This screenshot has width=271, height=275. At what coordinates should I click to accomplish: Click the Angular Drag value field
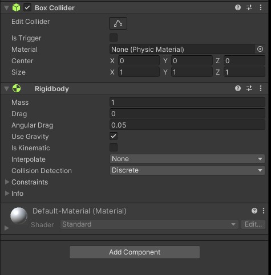[187, 125]
